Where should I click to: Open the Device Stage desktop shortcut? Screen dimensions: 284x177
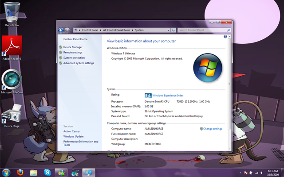(x=12, y=115)
